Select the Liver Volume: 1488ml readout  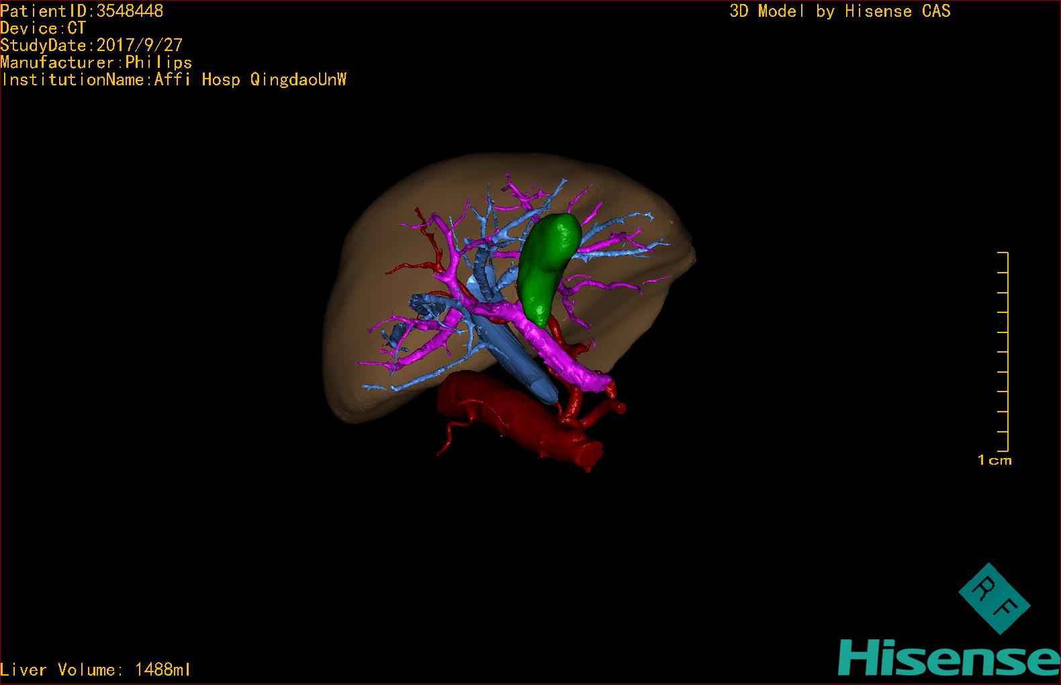96,670
